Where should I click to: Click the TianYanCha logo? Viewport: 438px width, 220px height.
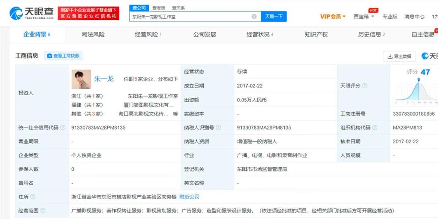click(x=31, y=13)
